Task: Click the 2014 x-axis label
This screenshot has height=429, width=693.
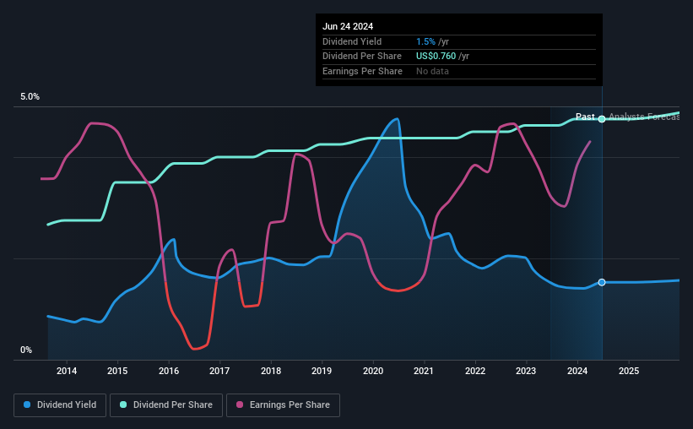Action: point(67,371)
